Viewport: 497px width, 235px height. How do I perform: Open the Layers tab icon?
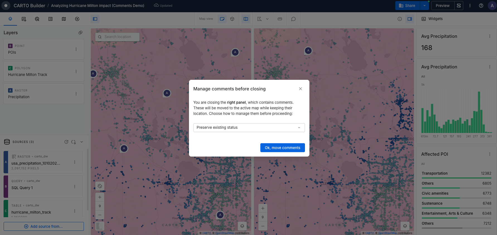[x=10, y=19]
